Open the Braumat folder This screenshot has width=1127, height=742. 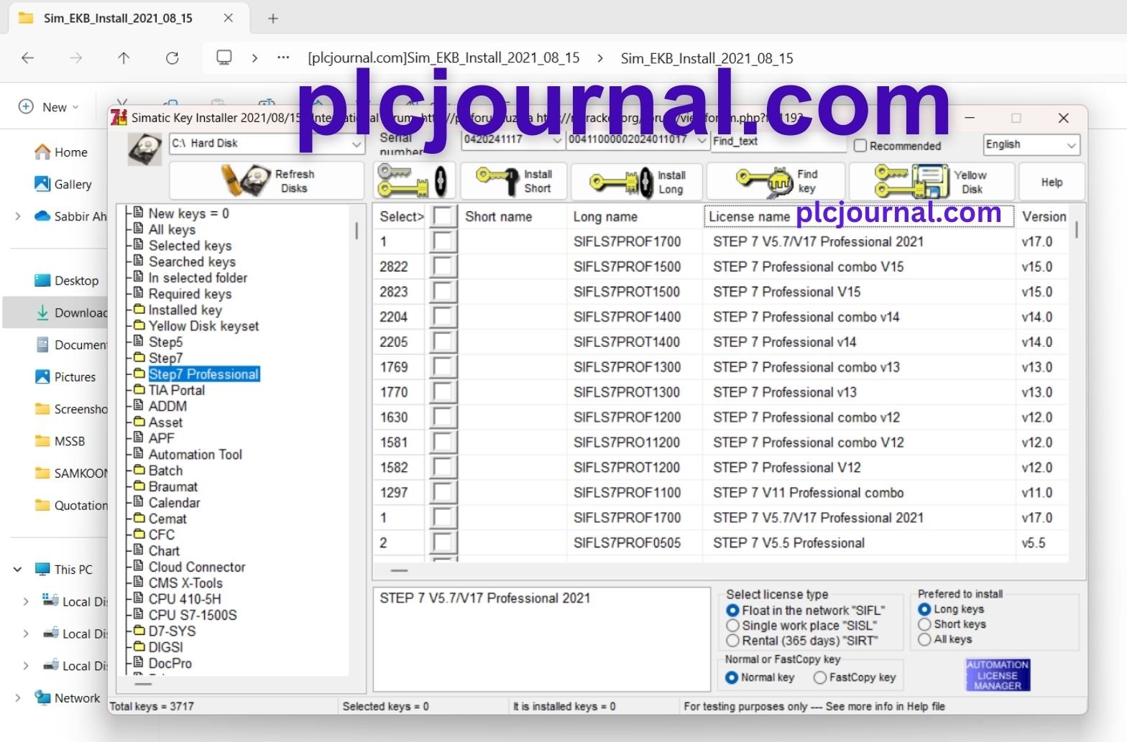pos(172,486)
